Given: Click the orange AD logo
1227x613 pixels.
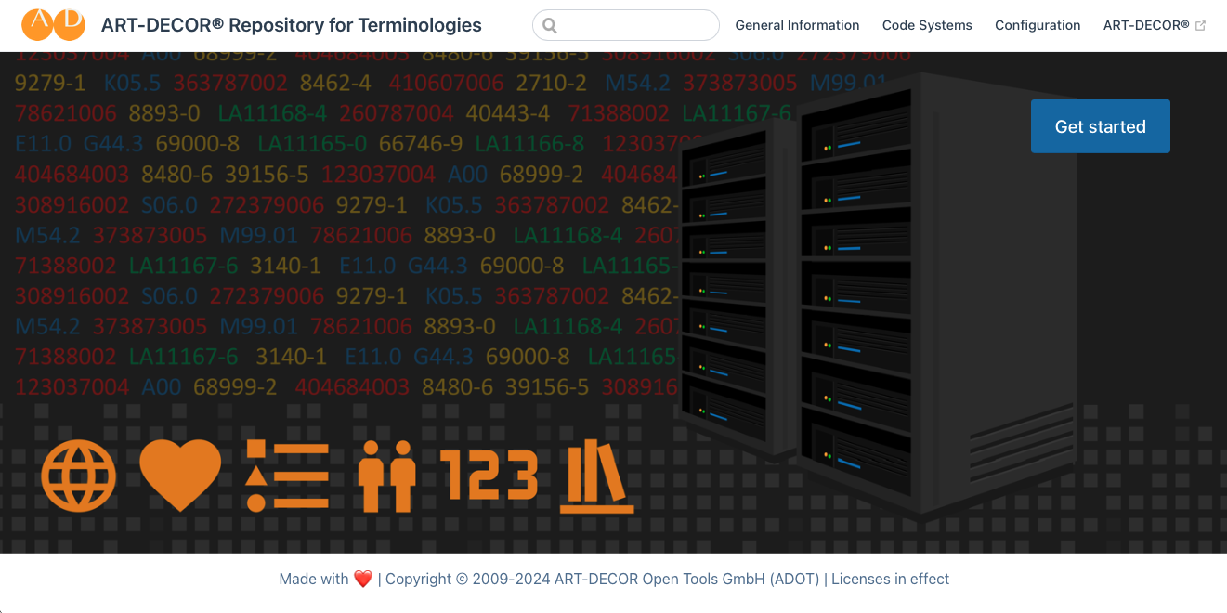Looking at the screenshot, I should [53, 25].
